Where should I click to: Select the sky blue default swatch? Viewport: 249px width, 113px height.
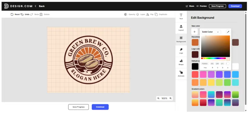(x=235, y=74)
